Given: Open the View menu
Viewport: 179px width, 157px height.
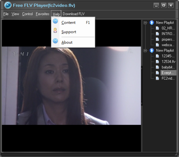Looking at the screenshot, I should 15,14.
